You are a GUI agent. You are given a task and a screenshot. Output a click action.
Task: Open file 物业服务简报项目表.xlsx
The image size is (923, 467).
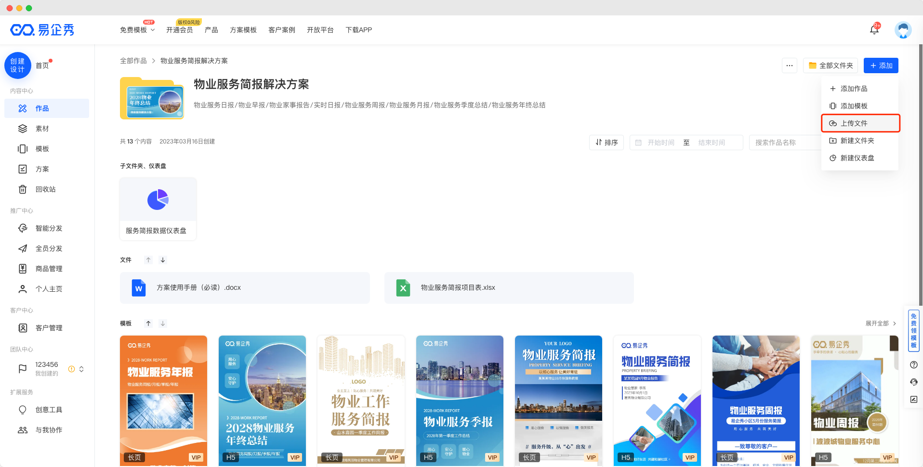tap(509, 288)
